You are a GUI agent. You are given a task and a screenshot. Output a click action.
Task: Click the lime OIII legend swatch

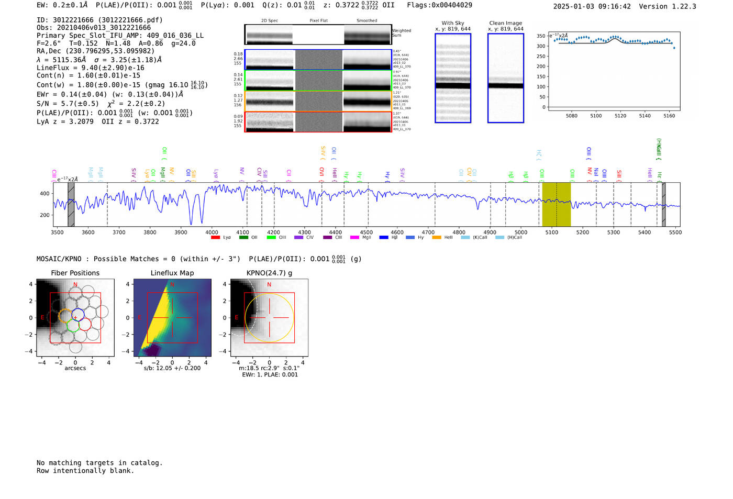click(271, 237)
